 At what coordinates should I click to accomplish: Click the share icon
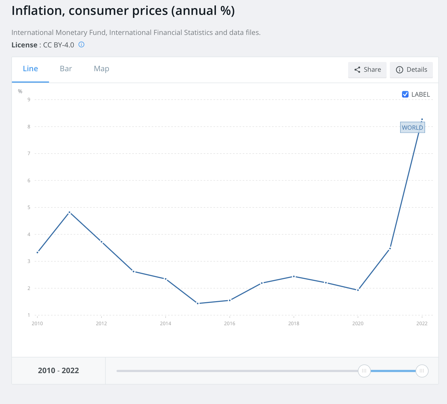[357, 70]
